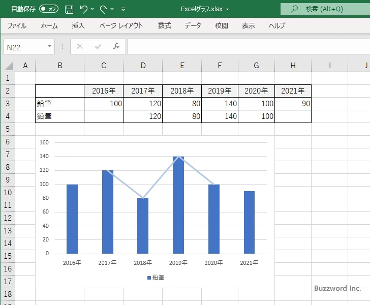Click the Select All corner triangle

[9, 66]
